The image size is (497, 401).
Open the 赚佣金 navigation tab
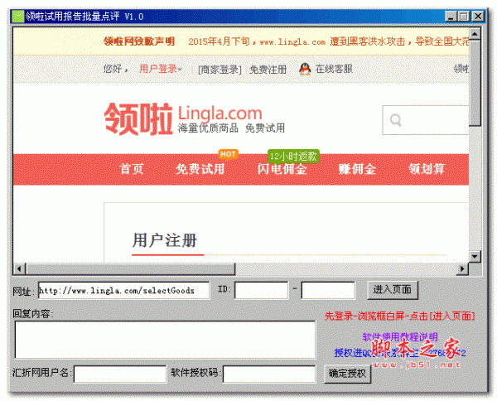tap(357, 169)
